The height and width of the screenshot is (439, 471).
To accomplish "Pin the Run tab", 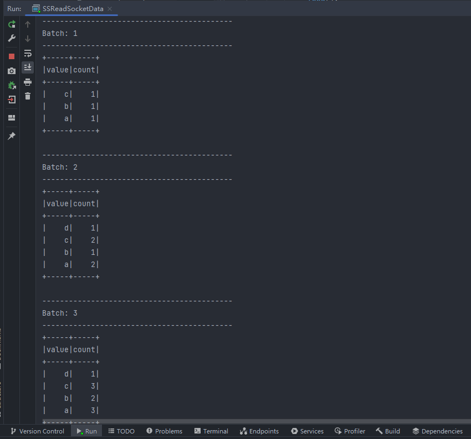I will [12, 136].
